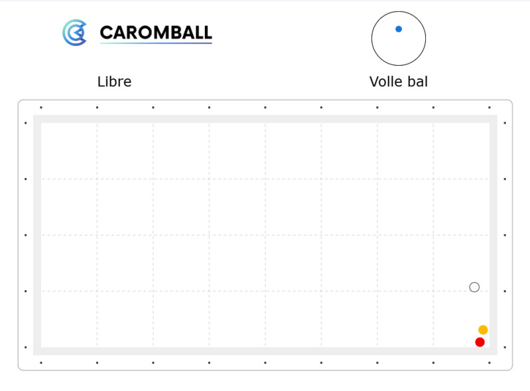The width and height of the screenshot is (530, 391).
Task: Click inside the large cue ball impact circle
Action: pyautogui.click(x=399, y=46)
